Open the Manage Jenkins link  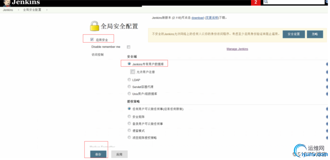pyautogui.click(x=237, y=49)
